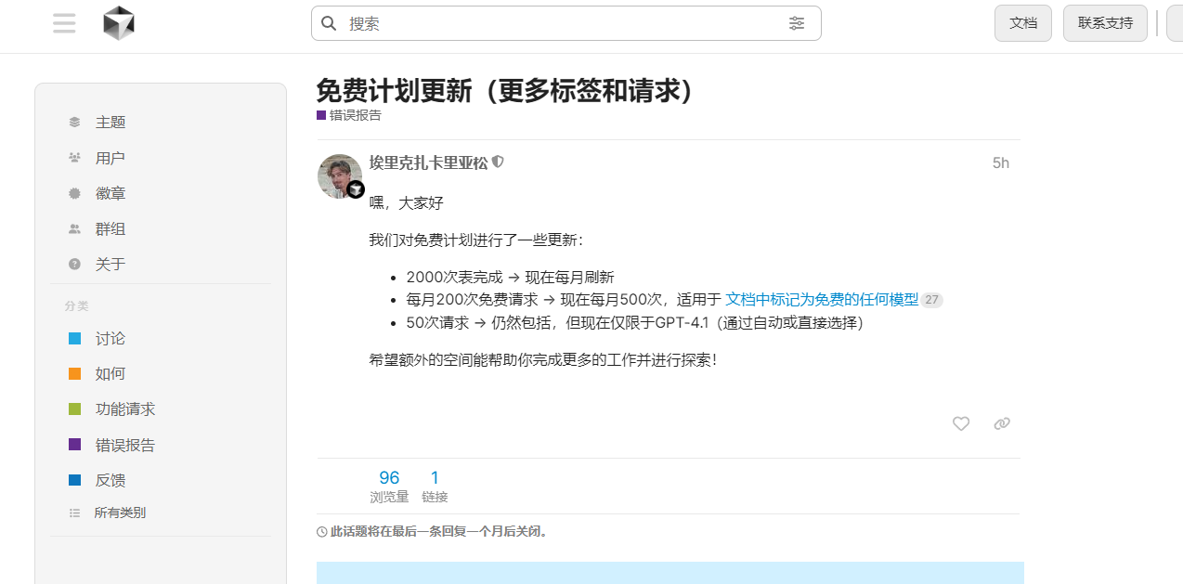Click the clock icon by closing notice
Viewport: 1183px width, 584px height.
tap(322, 532)
